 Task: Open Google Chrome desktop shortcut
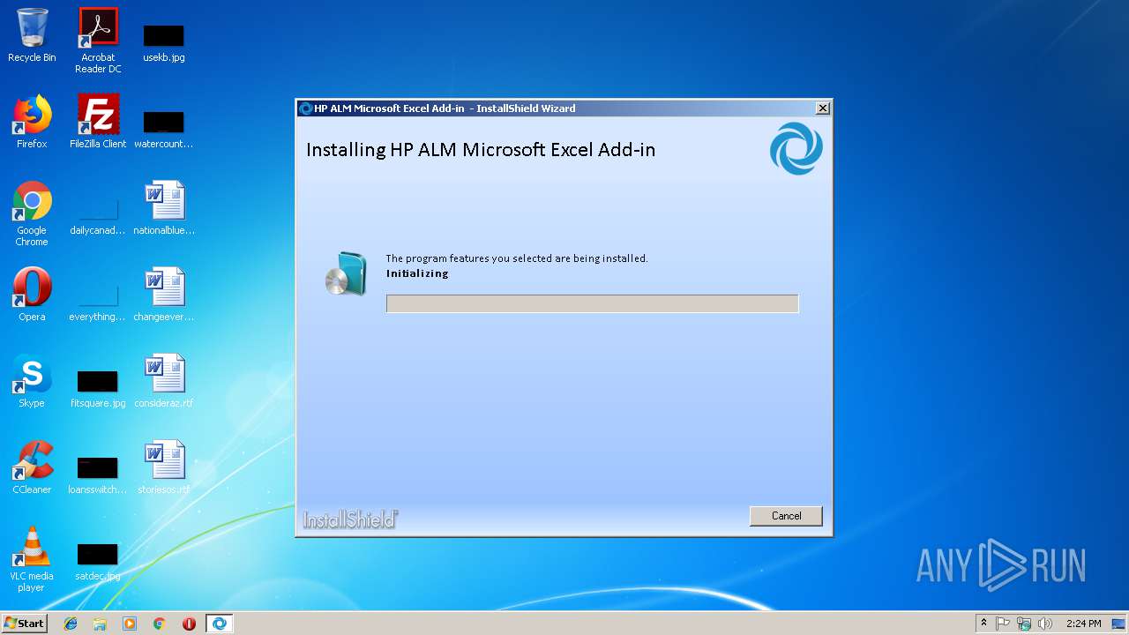point(32,213)
